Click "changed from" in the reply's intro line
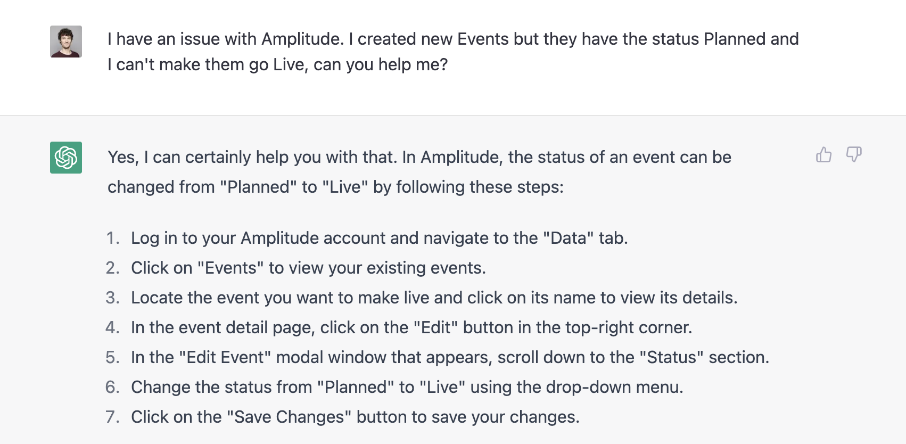Viewport: 906px width, 444px height. pyautogui.click(x=161, y=187)
